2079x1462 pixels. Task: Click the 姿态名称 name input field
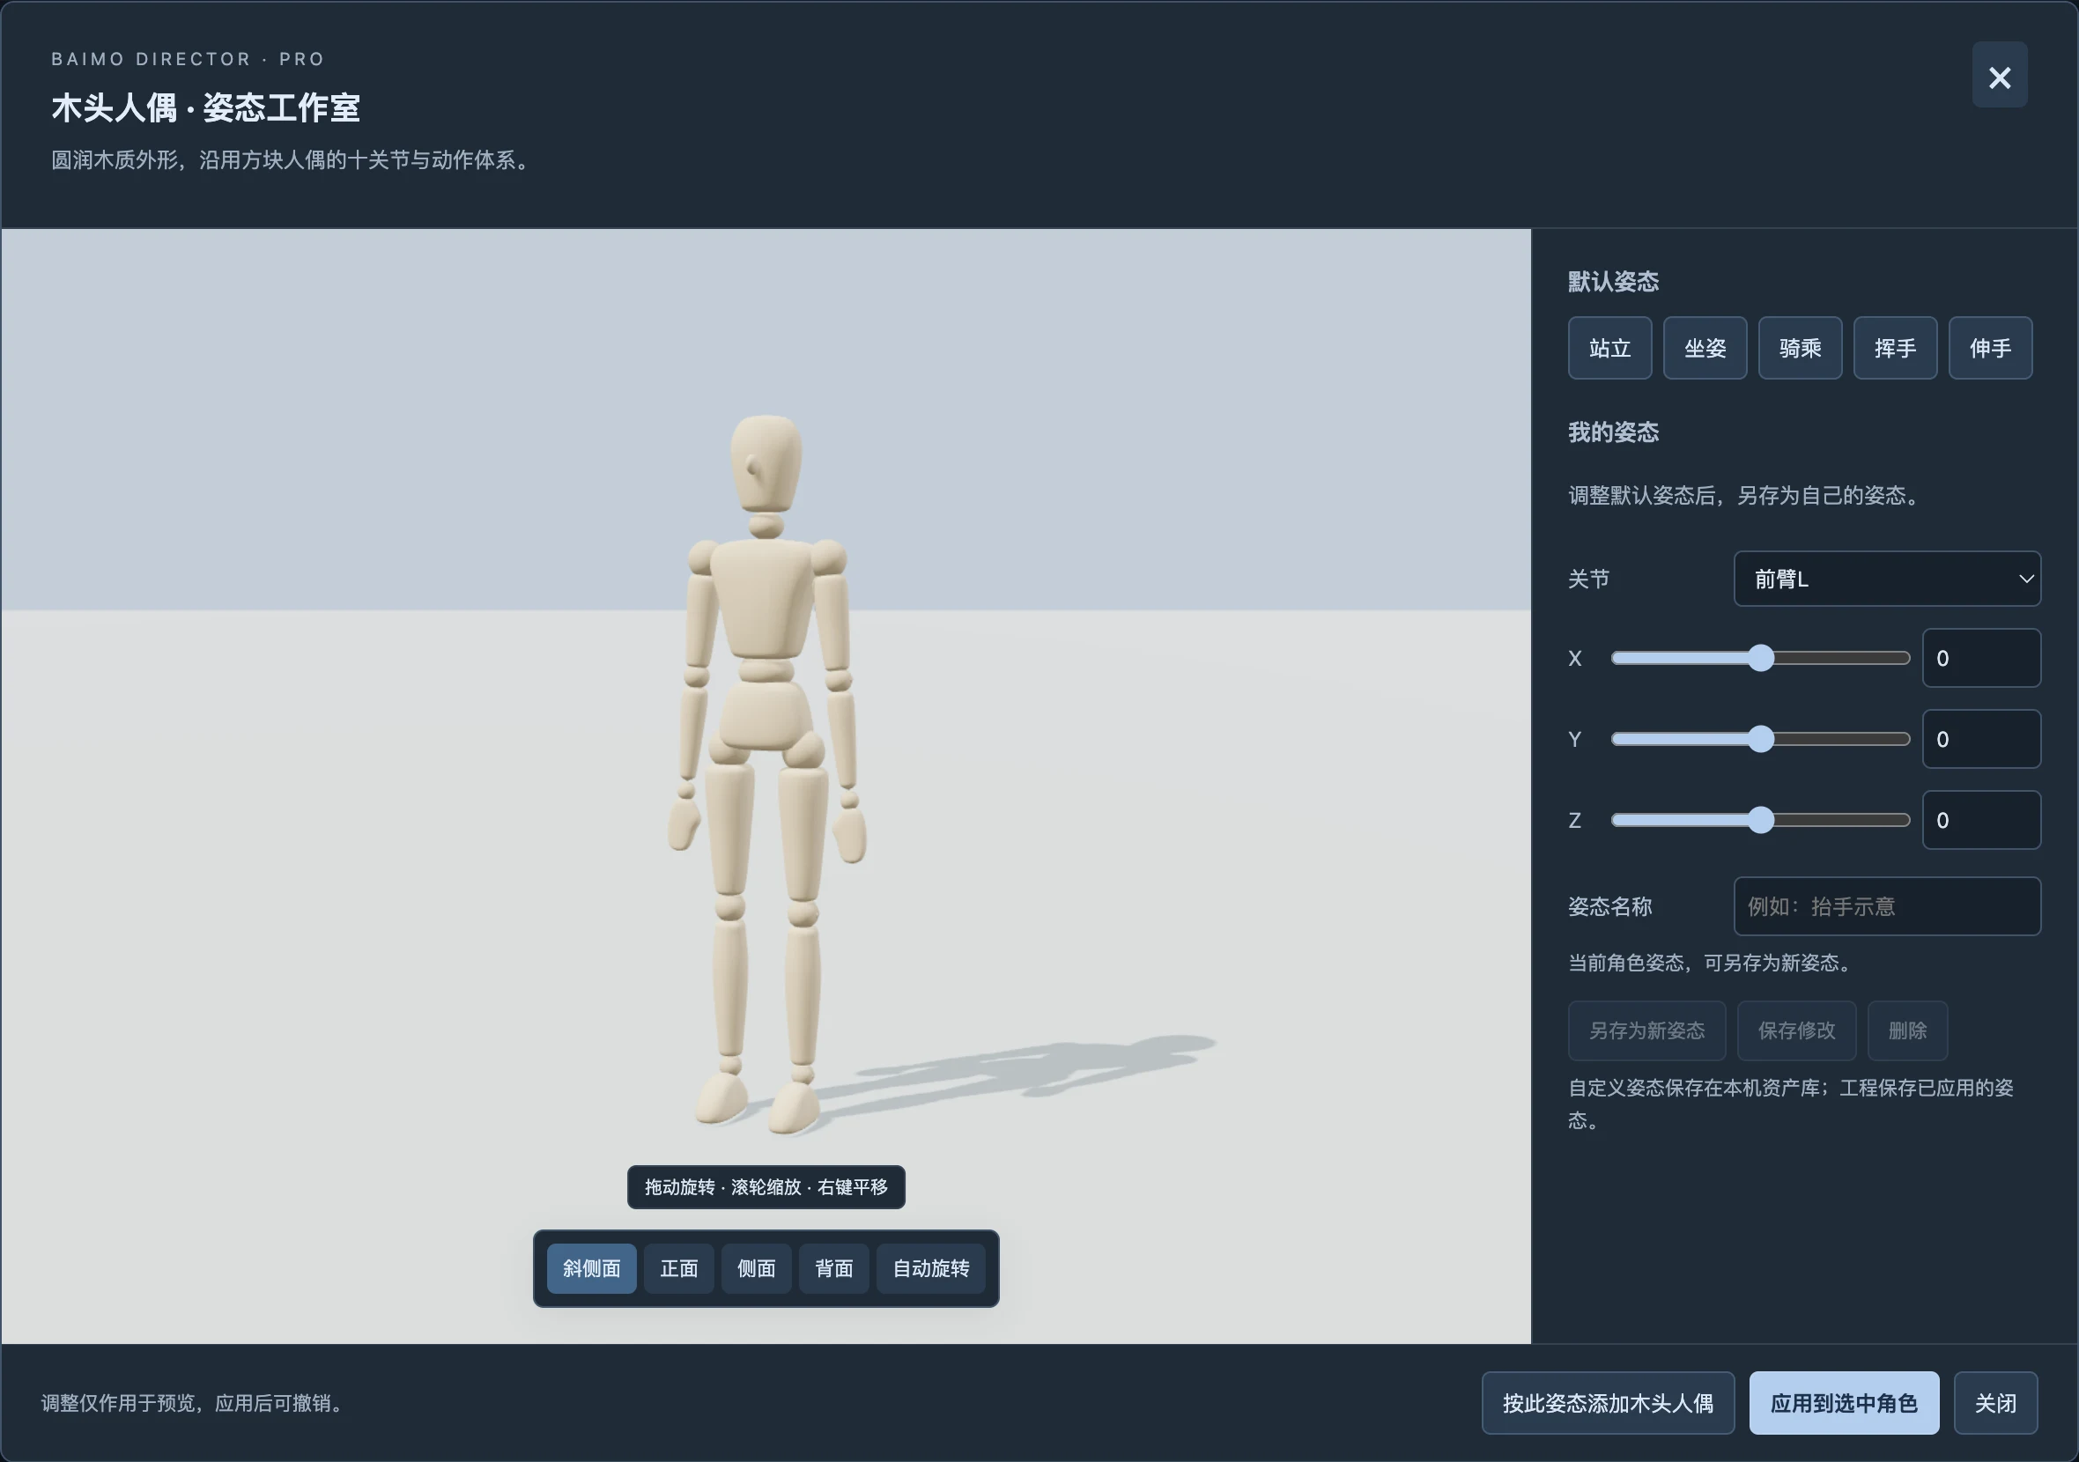1886,906
